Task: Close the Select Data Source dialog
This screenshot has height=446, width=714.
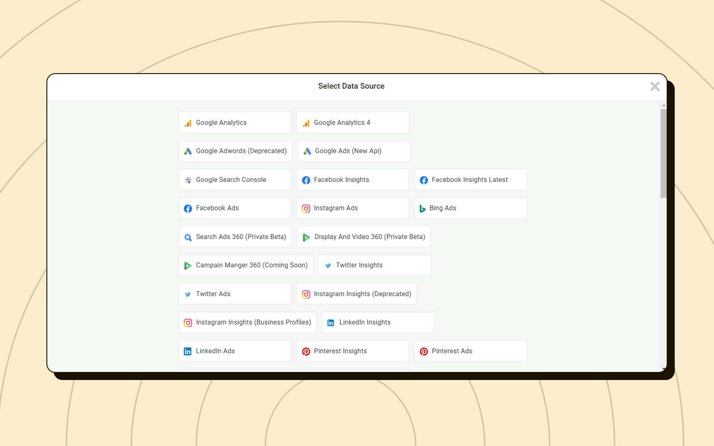Action: tap(655, 87)
